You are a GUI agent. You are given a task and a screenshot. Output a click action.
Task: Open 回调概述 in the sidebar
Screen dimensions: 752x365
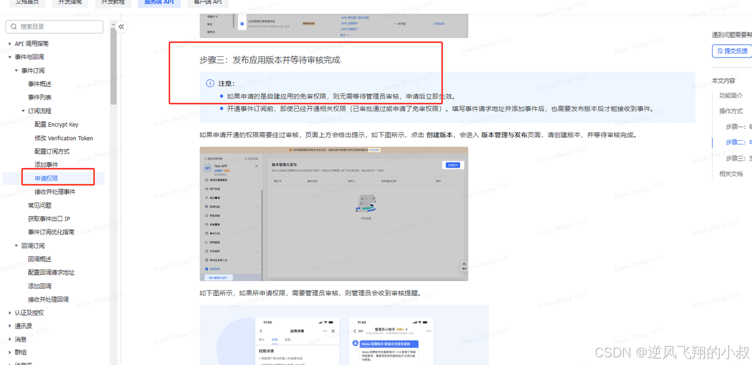point(40,259)
